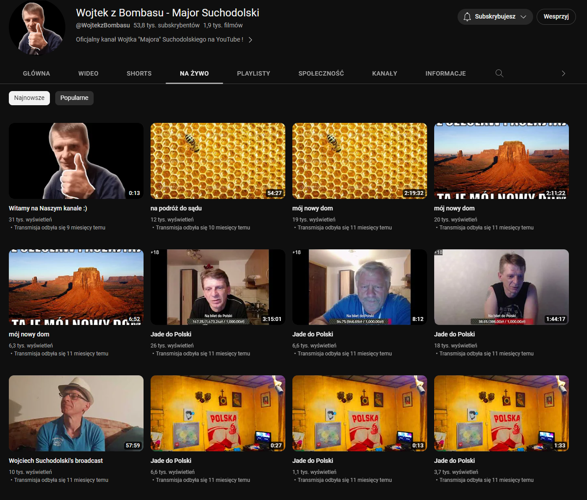Image resolution: width=587 pixels, height=500 pixels.
Task: Click 'Transmisja odbyła się 9 miesięcy temu'
Action: click(60, 228)
